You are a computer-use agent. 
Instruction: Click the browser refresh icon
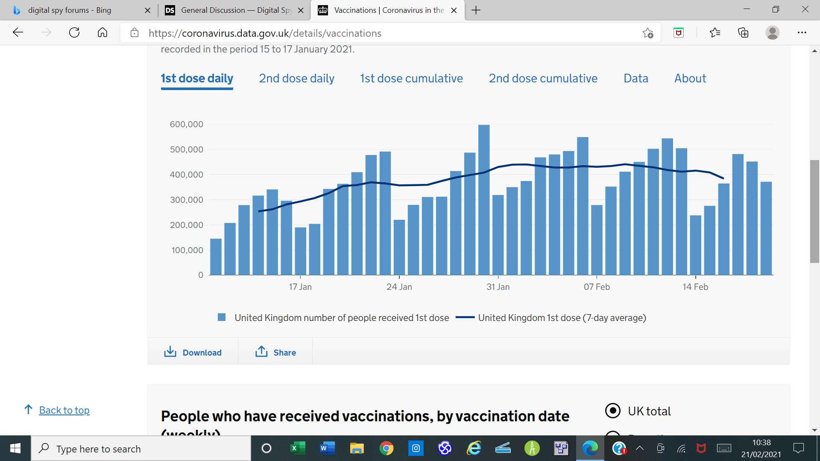[x=74, y=33]
